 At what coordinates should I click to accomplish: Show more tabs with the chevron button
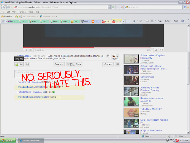point(123,21)
